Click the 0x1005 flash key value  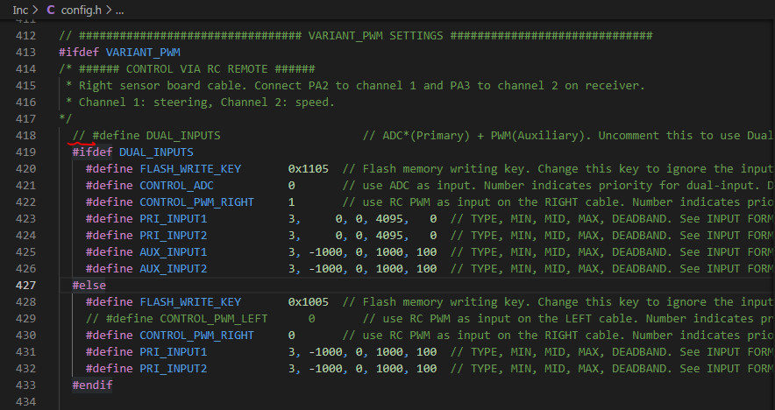(x=308, y=302)
